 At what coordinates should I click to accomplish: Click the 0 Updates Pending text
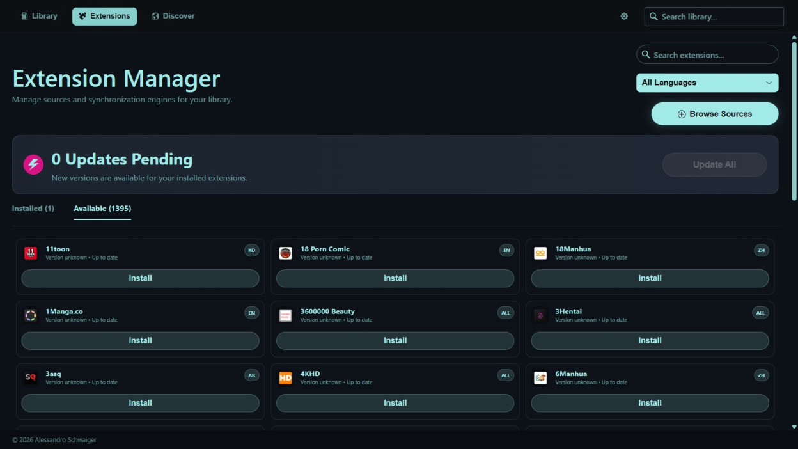[x=122, y=159]
